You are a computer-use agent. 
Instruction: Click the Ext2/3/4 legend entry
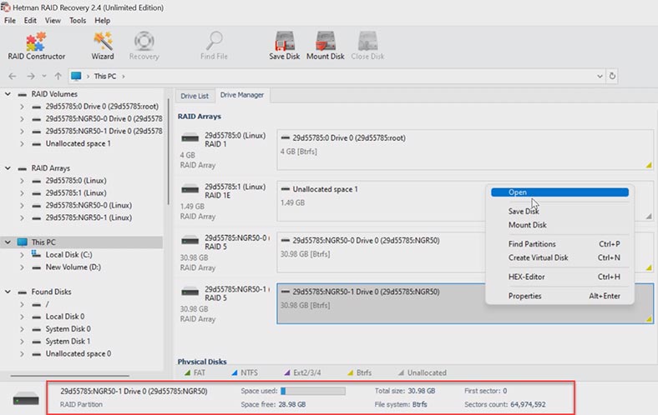click(x=302, y=372)
